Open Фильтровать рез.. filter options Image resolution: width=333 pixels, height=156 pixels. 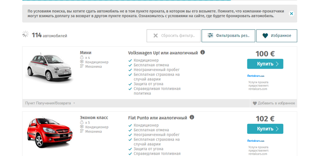tap(228, 36)
